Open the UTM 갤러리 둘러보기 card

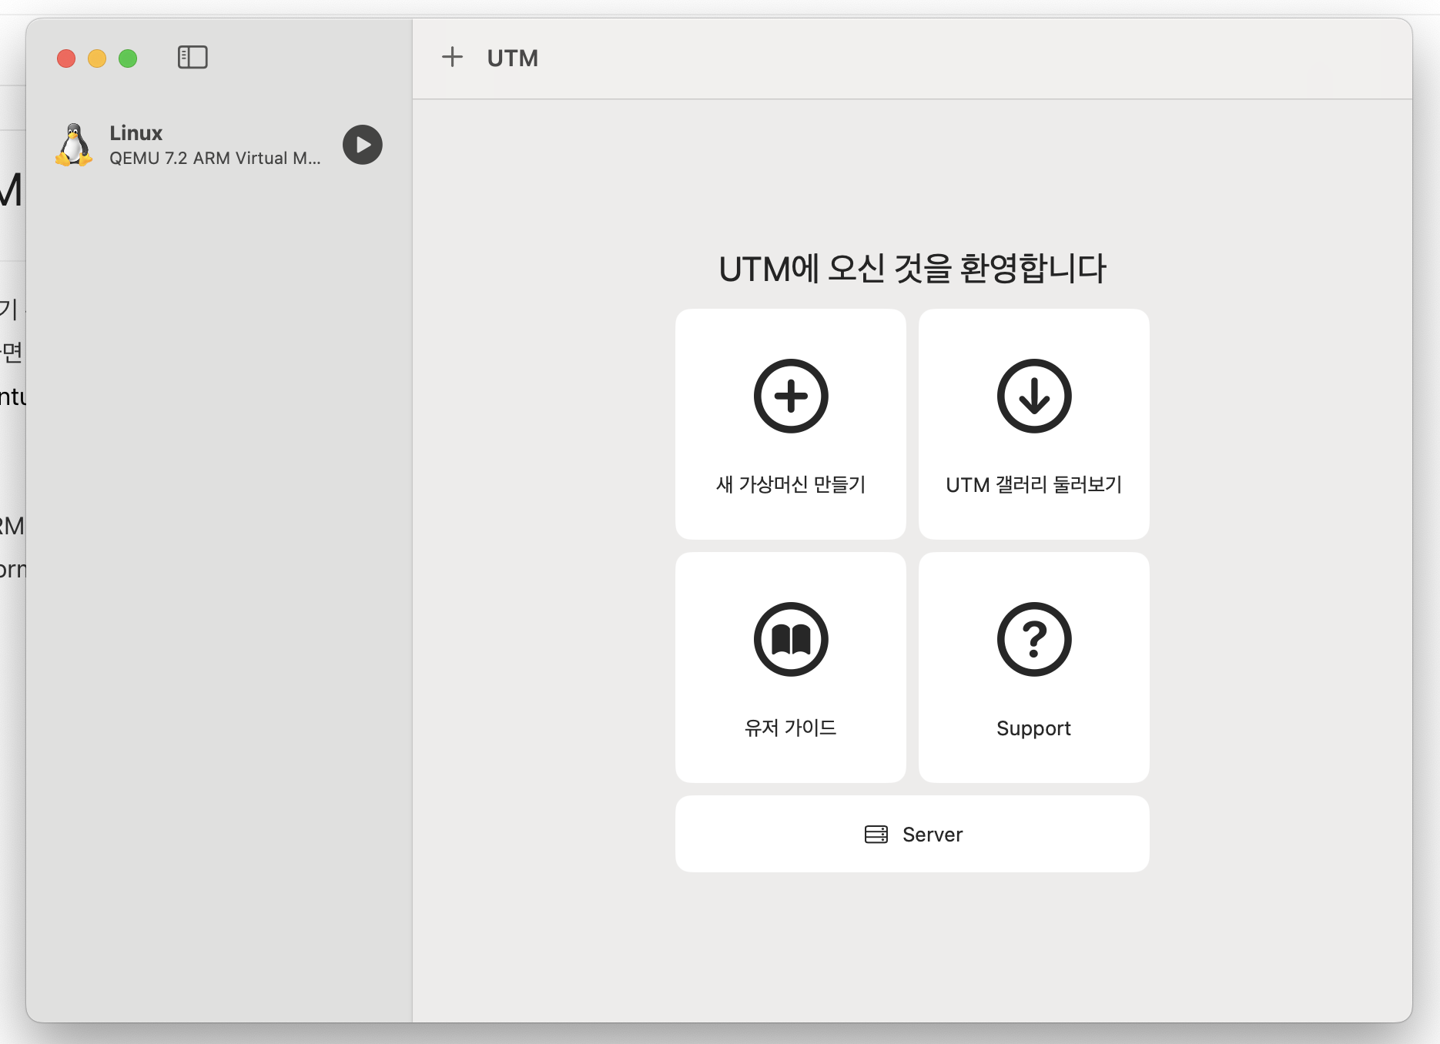pyautogui.click(x=1034, y=424)
